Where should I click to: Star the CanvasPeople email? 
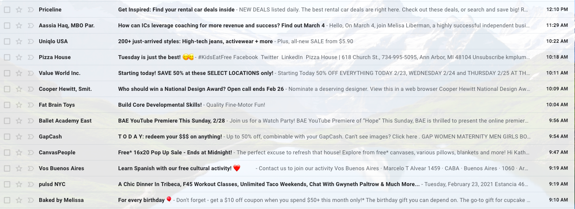tap(19, 153)
